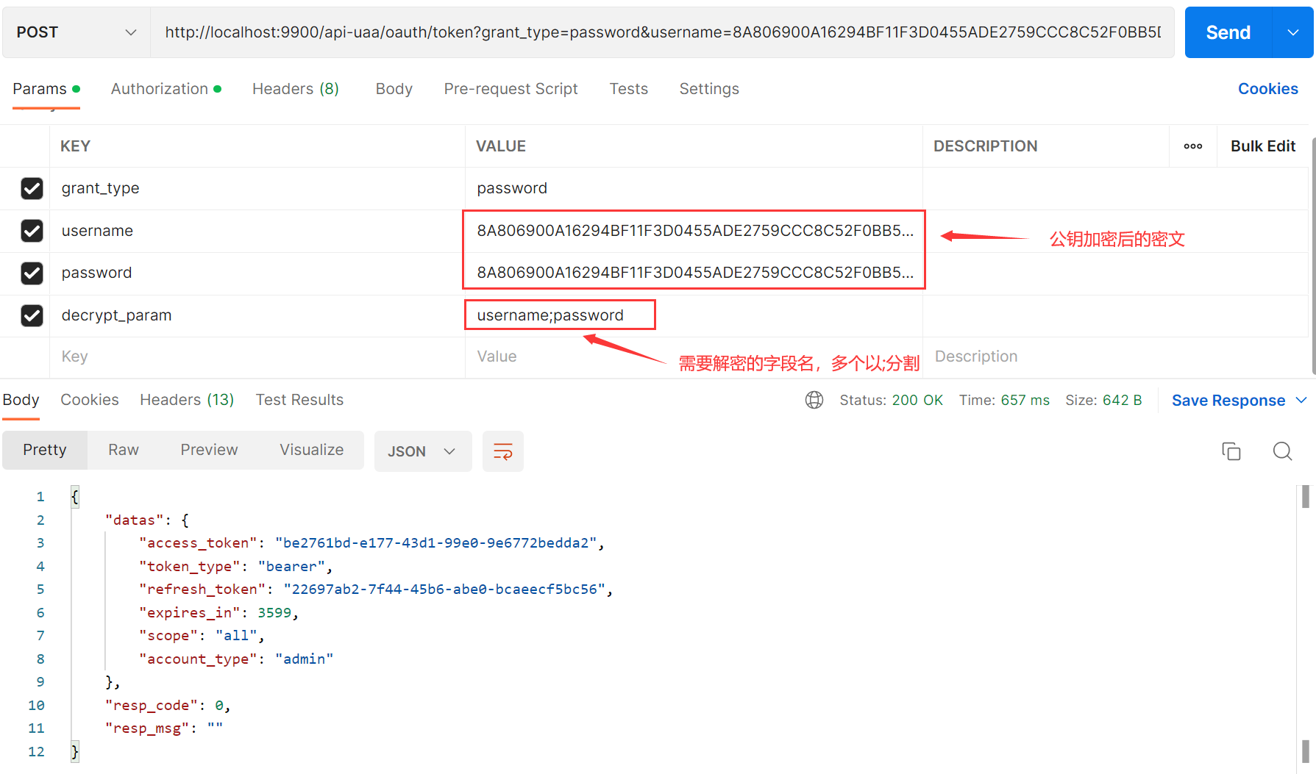Click the grant_type key cell
This screenshot has height=774, width=1316.
[x=257, y=188]
